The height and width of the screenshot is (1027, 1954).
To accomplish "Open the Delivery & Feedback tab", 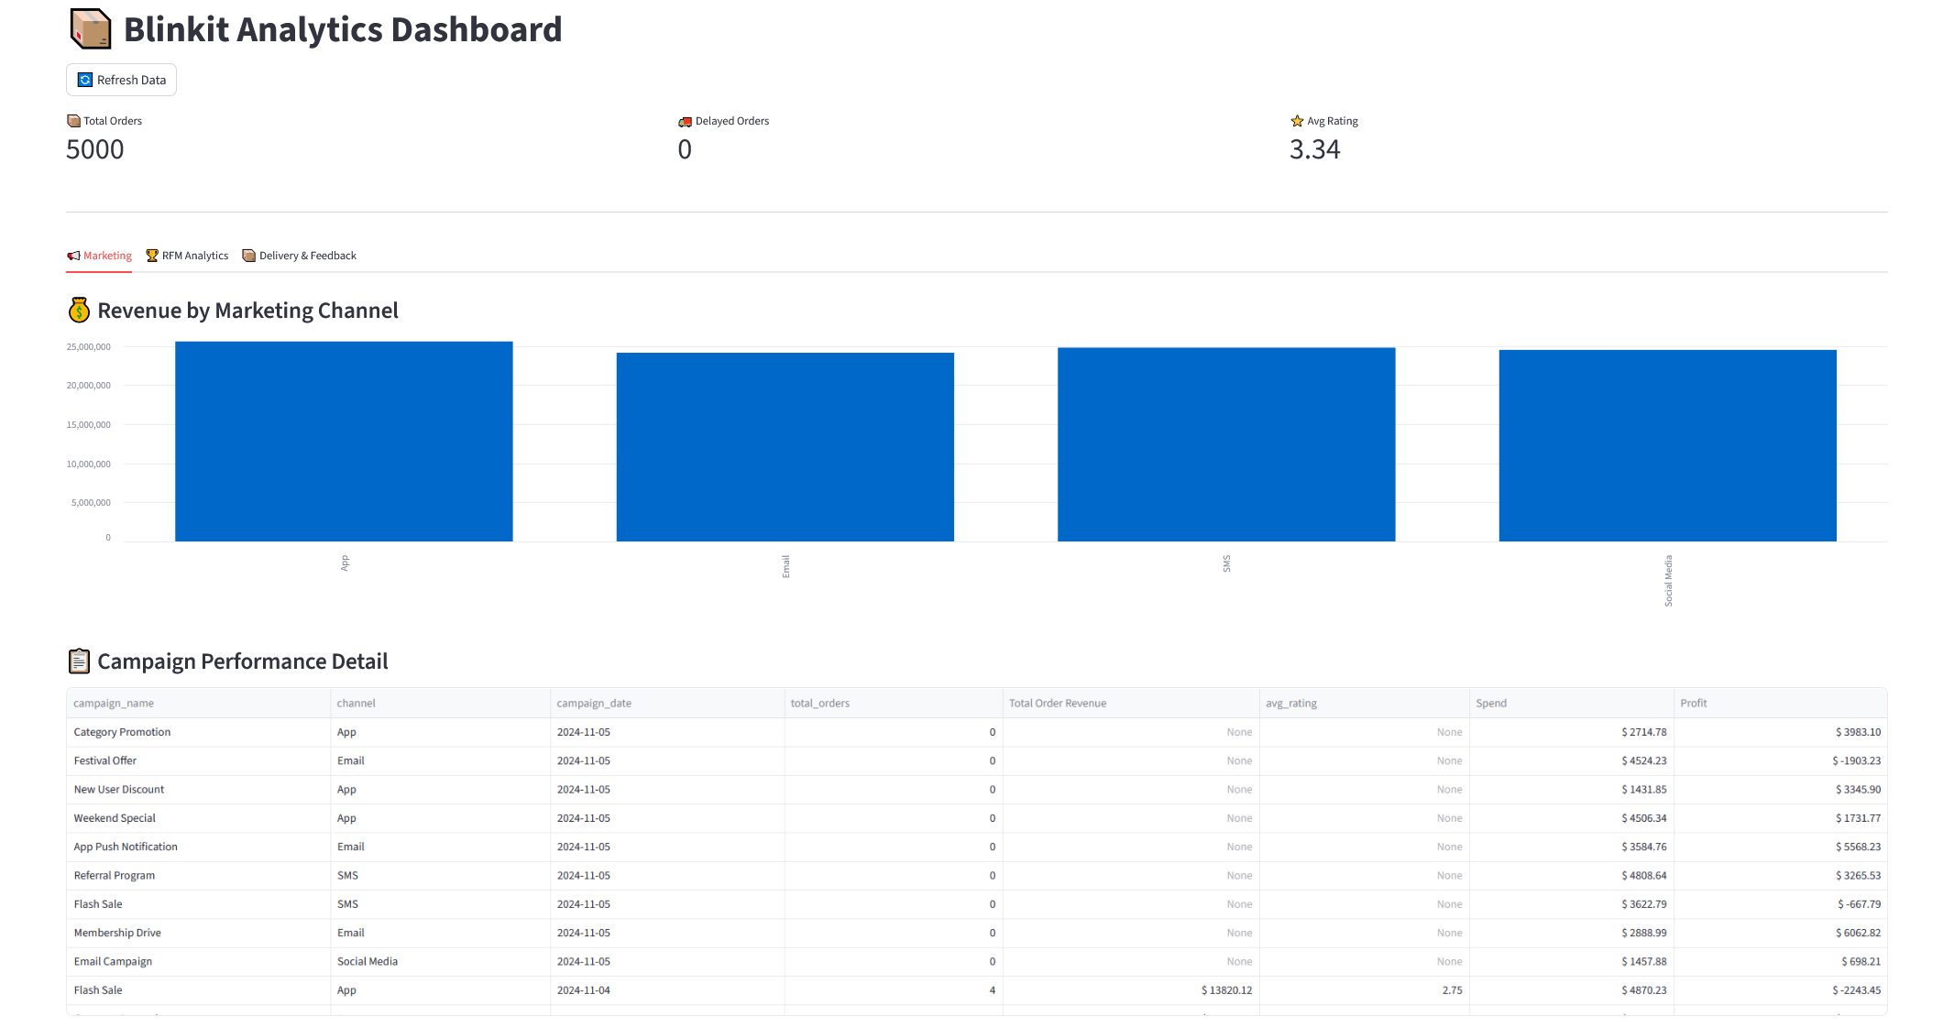I will coord(307,256).
